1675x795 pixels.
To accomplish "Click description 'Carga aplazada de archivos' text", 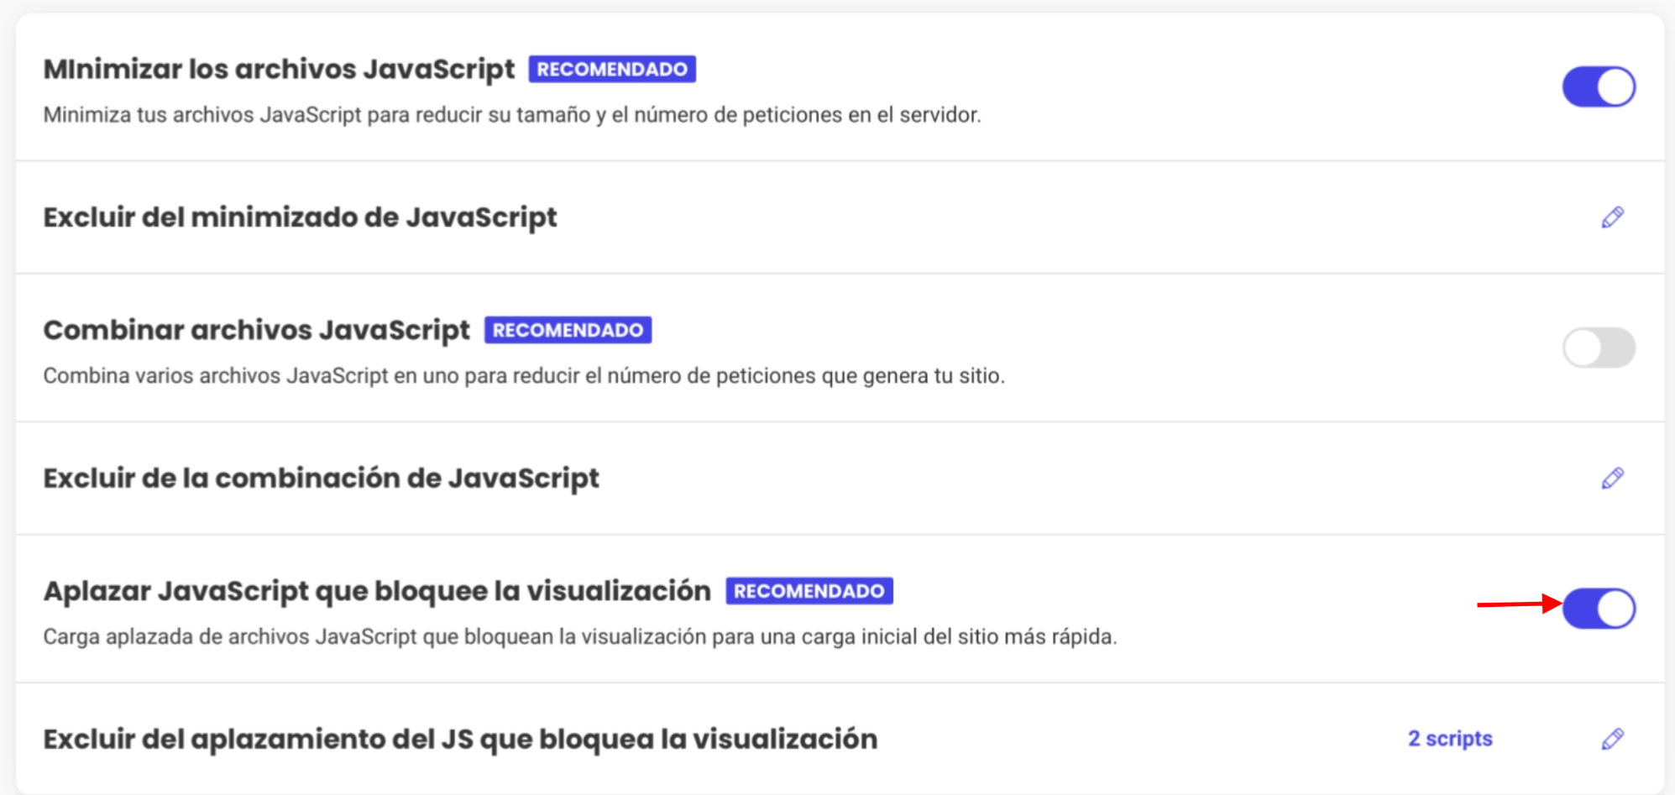I will pyautogui.click(x=580, y=637).
